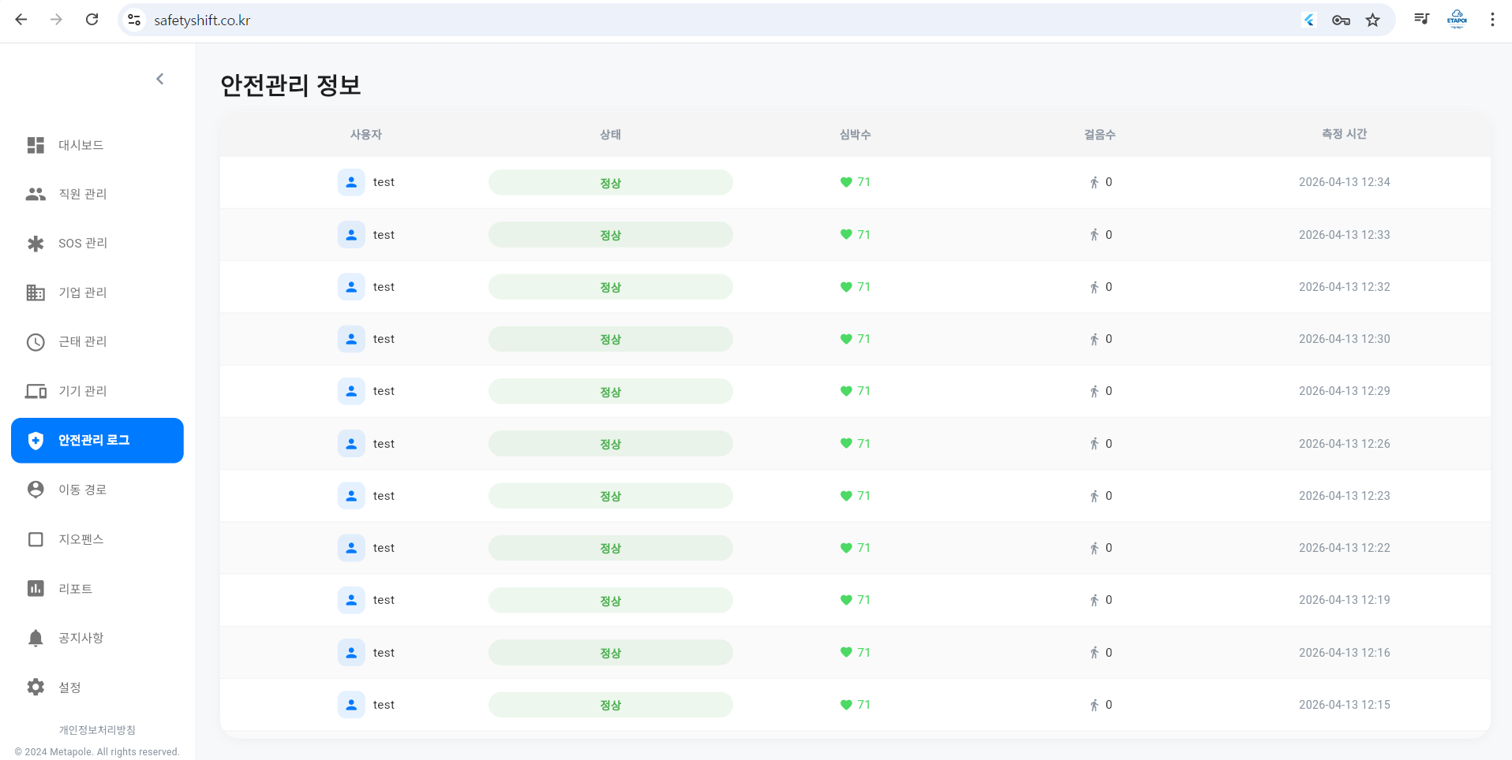The image size is (1512, 760).
Task: Bookmark this page with the star icon
Action: pos(1373,20)
